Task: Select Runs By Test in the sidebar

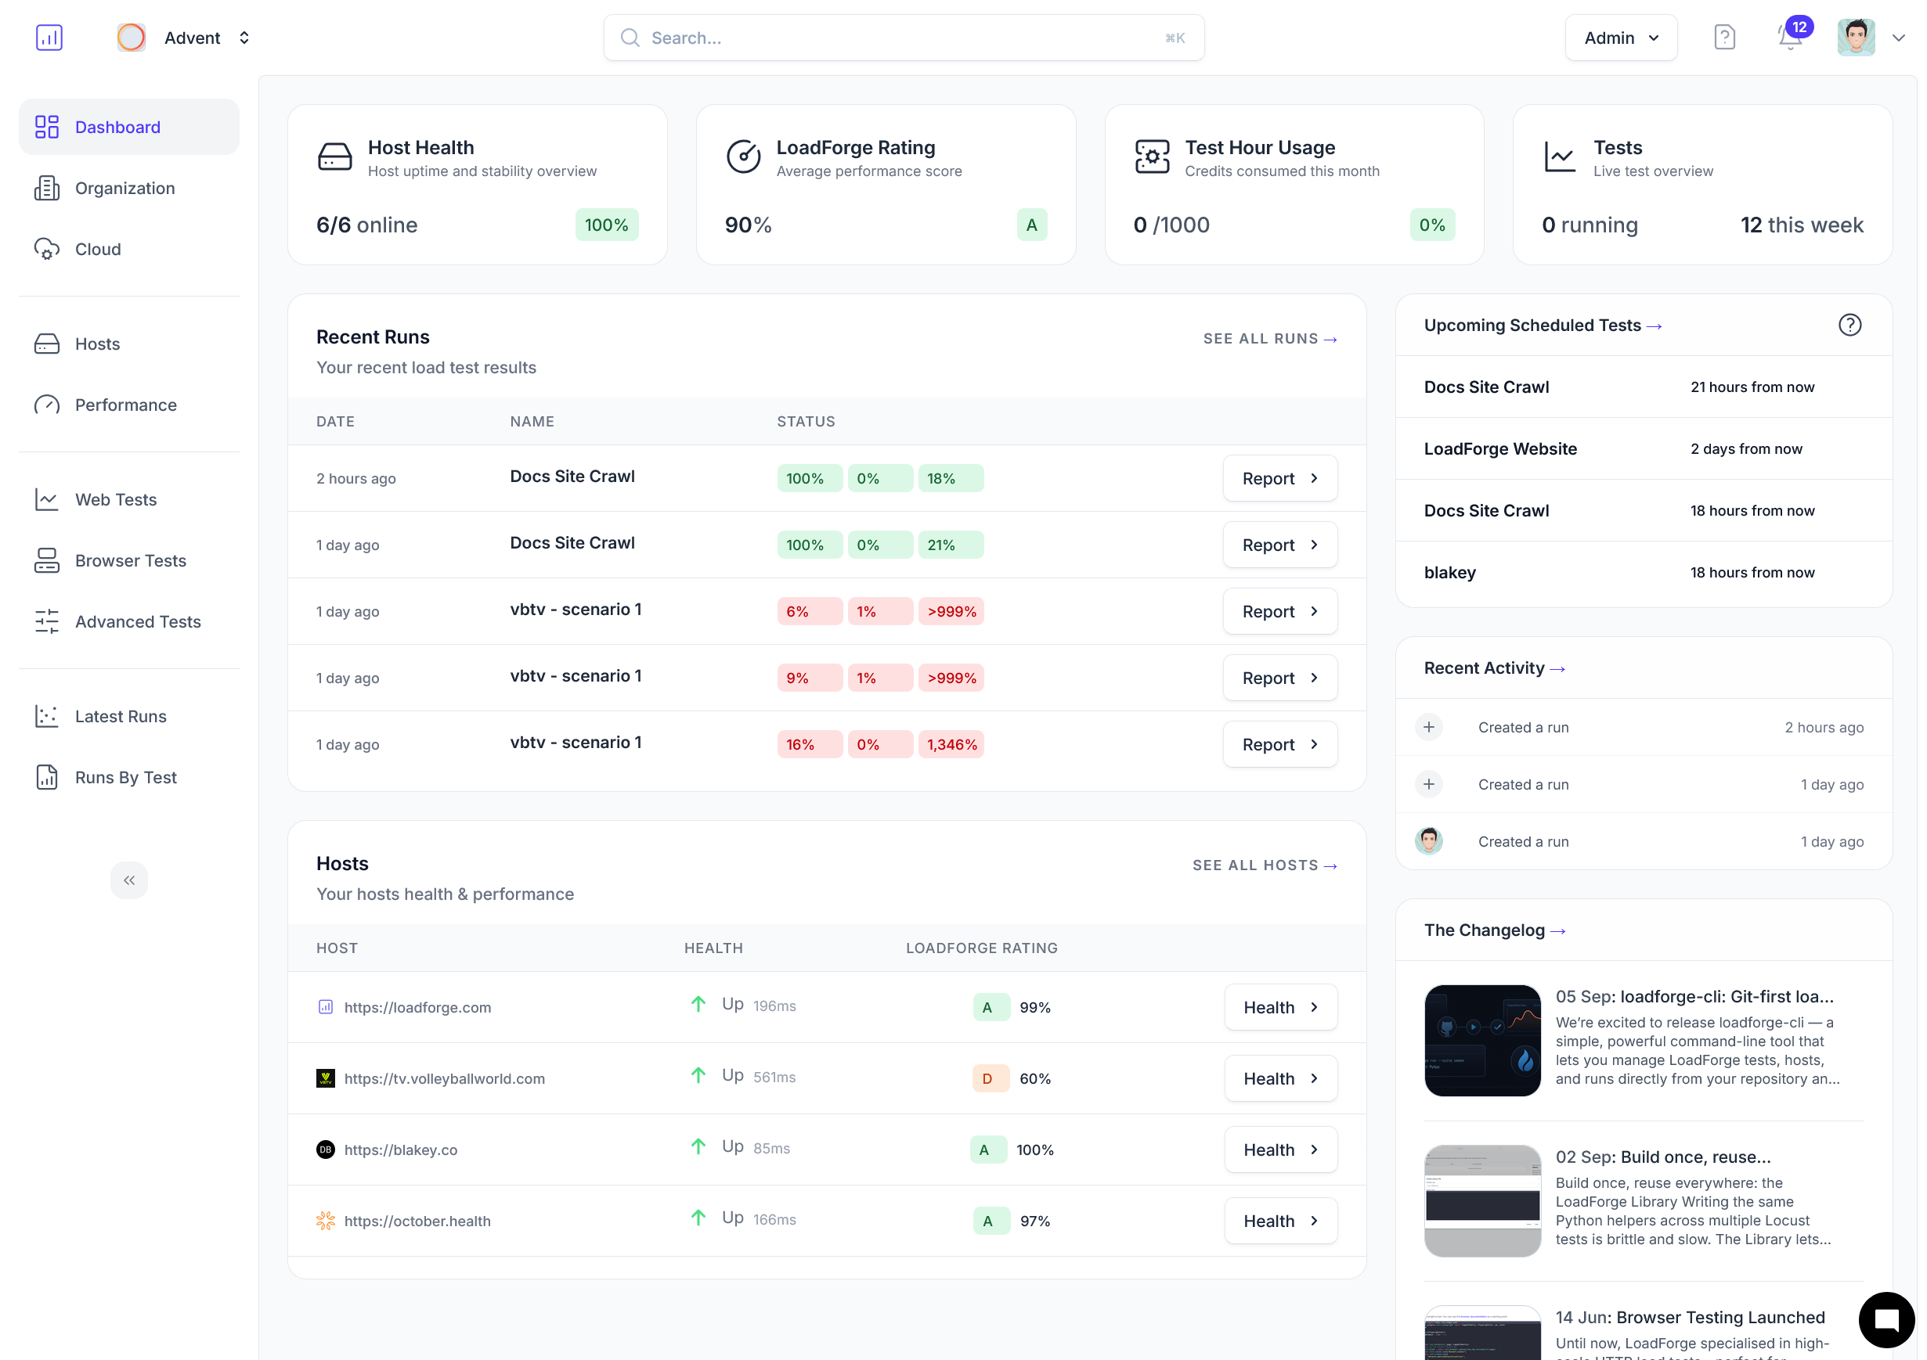Action: 126,778
